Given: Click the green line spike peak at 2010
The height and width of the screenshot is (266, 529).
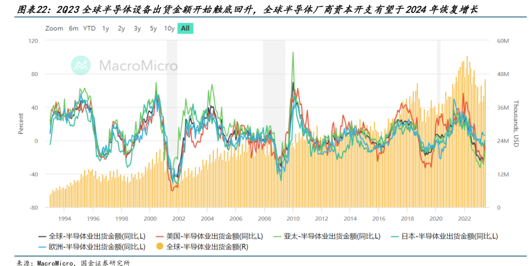Looking at the screenshot, I should click(293, 53).
